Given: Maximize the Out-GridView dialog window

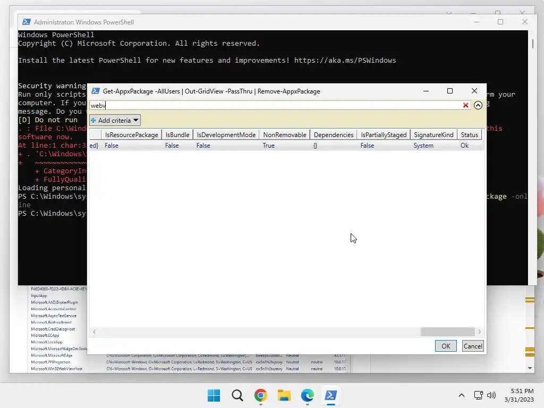Looking at the screenshot, I should 450,91.
